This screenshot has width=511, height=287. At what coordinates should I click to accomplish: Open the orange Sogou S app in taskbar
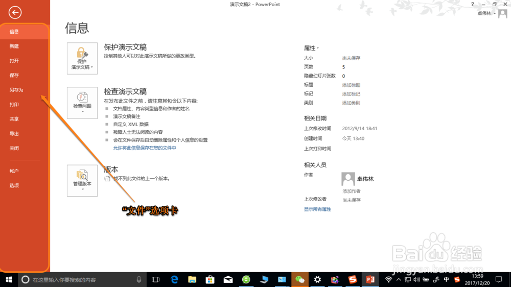pos(353,279)
